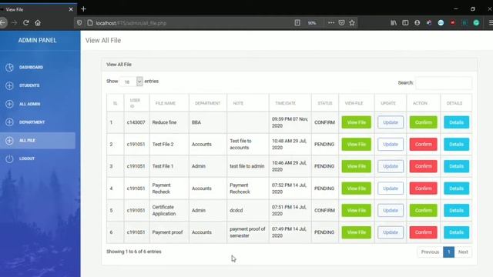Image resolution: width=493 pixels, height=277 pixels.
Task: Open Students menu item
Action: pos(29,85)
